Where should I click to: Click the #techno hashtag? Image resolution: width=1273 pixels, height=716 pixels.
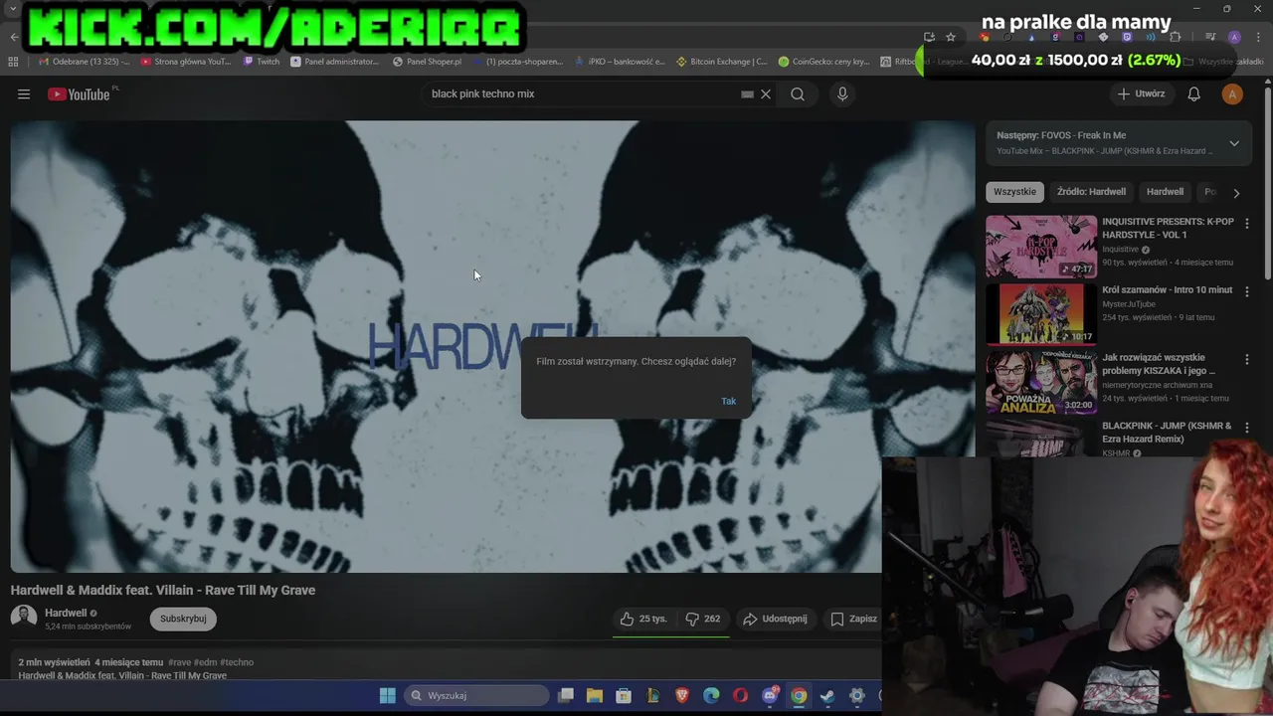(x=237, y=662)
